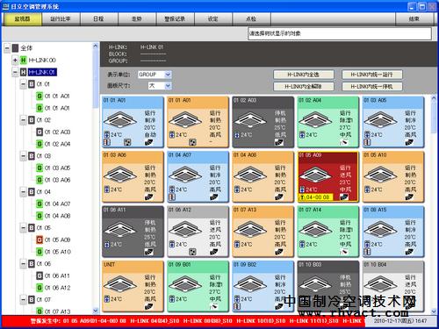Click the status display target text field

point(340,33)
